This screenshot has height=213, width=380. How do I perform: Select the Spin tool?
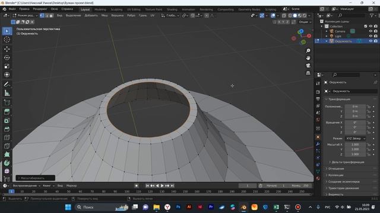click(x=7, y=163)
